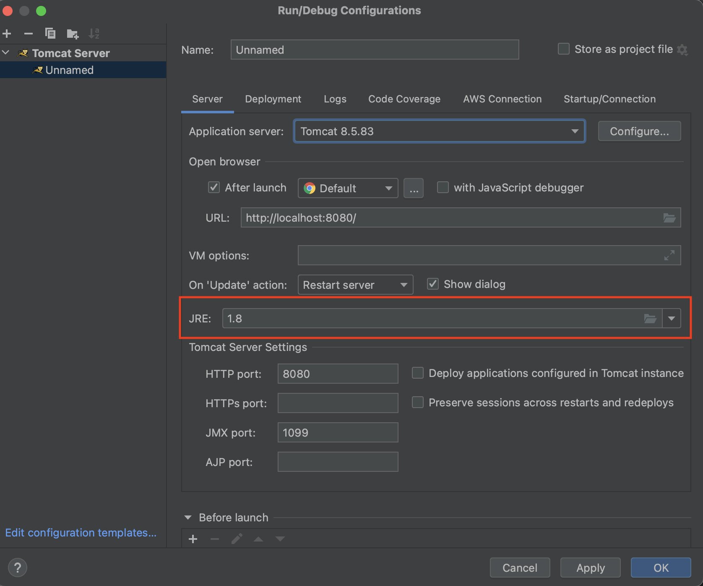Click the Tomcat Server icon in tree
Screen dimensions: 703x586
click(x=23, y=53)
